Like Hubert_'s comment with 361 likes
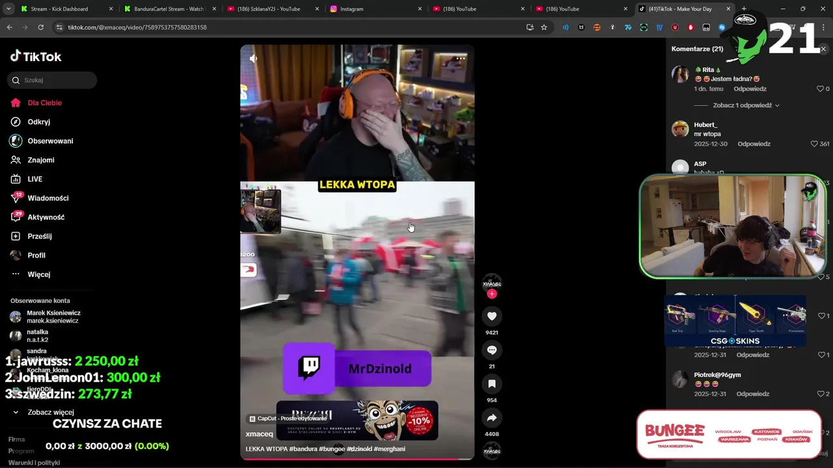This screenshot has height=468, width=833. click(x=814, y=144)
